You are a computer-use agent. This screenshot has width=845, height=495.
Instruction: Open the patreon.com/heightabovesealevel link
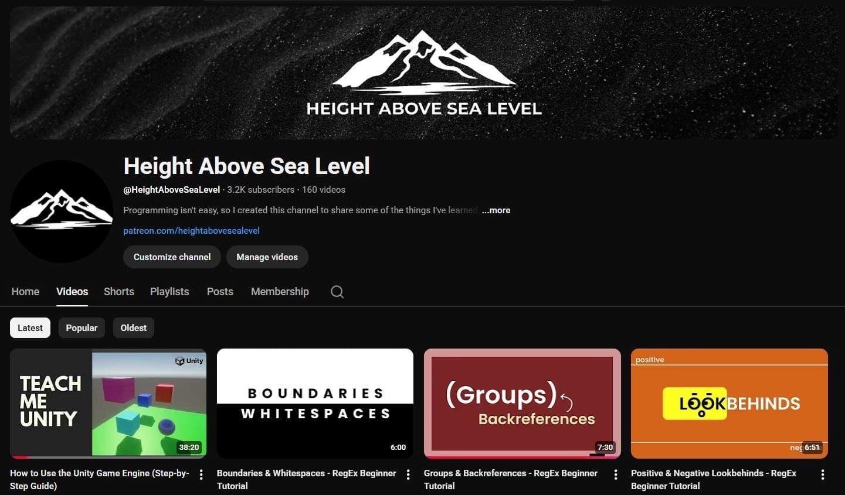point(191,231)
